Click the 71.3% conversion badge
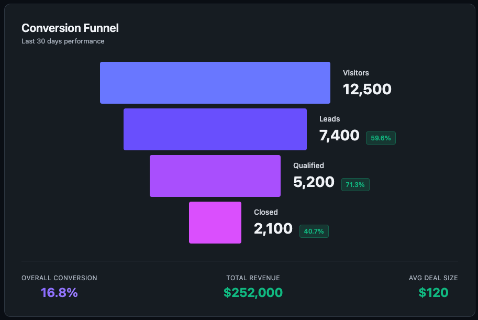 click(x=355, y=185)
